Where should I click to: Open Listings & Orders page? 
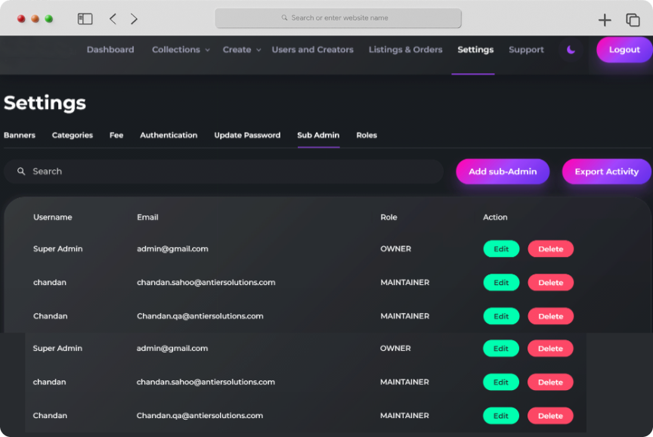[405, 50]
